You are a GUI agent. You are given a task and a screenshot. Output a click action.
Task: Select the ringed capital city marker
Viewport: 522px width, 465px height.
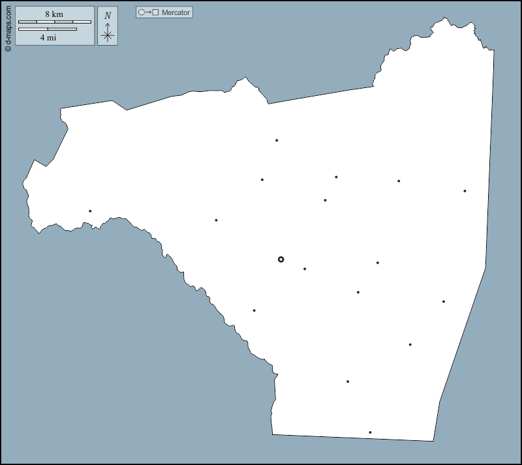[281, 260]
